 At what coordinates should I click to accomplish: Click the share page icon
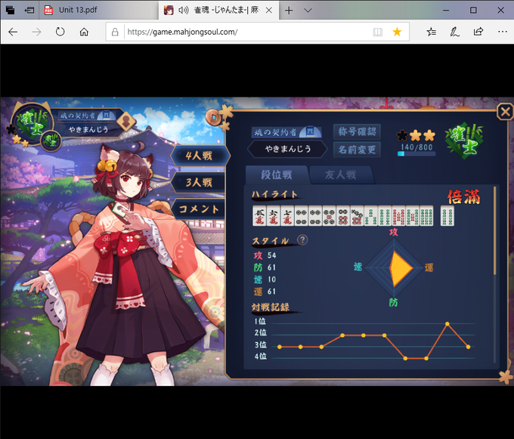(478, 32)
